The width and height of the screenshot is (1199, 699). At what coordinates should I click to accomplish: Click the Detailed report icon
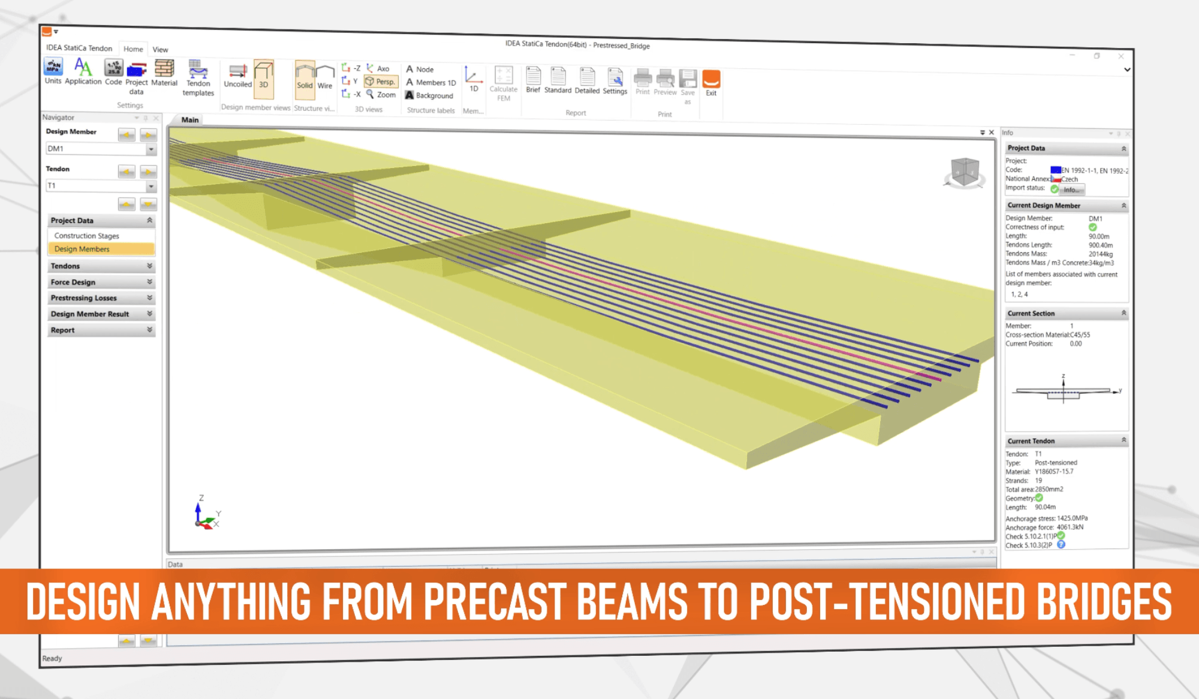tap(587, 80)
